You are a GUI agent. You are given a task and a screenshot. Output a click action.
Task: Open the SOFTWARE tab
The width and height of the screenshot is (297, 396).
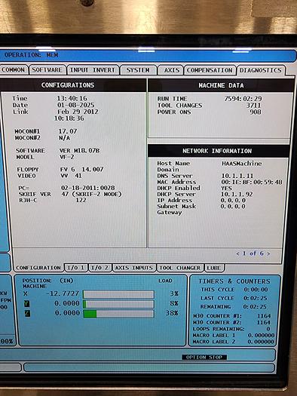pyautogui.click(x=47, y=70)
